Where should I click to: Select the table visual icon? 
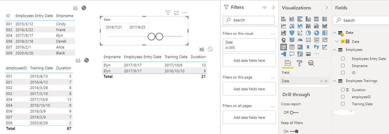pyautogui.click(x=292, y=47)
